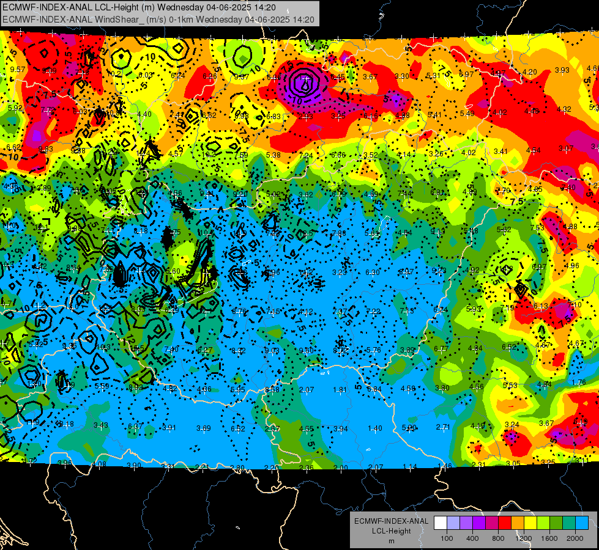The width and height of the screenshot is (599, 550).
Task: Click the red legend swatch
Action: click(505, 522)
